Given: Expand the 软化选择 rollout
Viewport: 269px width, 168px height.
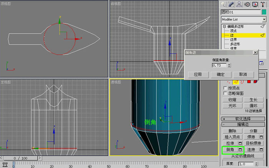Looking at the screenshot, I should (x=243, y=119).
